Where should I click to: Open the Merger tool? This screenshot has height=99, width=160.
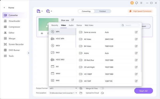[x=10, y=39]
